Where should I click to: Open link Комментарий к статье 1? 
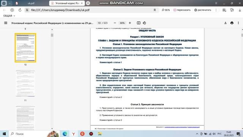(x=110, y=62)
